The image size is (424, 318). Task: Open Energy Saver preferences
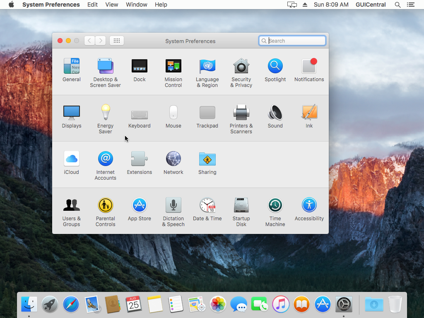[x=106, y=119]
